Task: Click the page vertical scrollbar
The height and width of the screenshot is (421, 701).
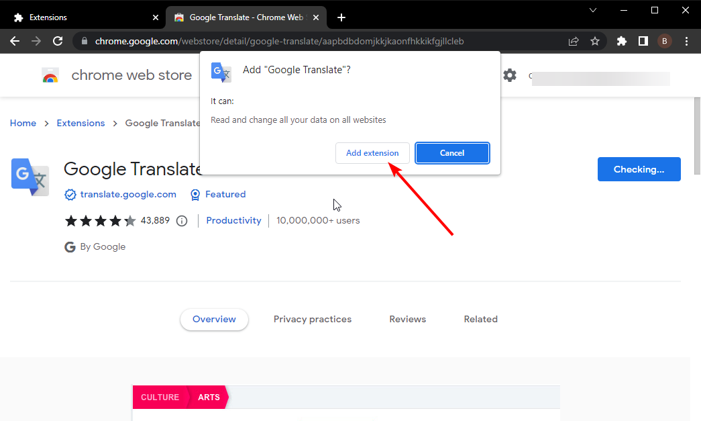Action: [x=697, y=136]
